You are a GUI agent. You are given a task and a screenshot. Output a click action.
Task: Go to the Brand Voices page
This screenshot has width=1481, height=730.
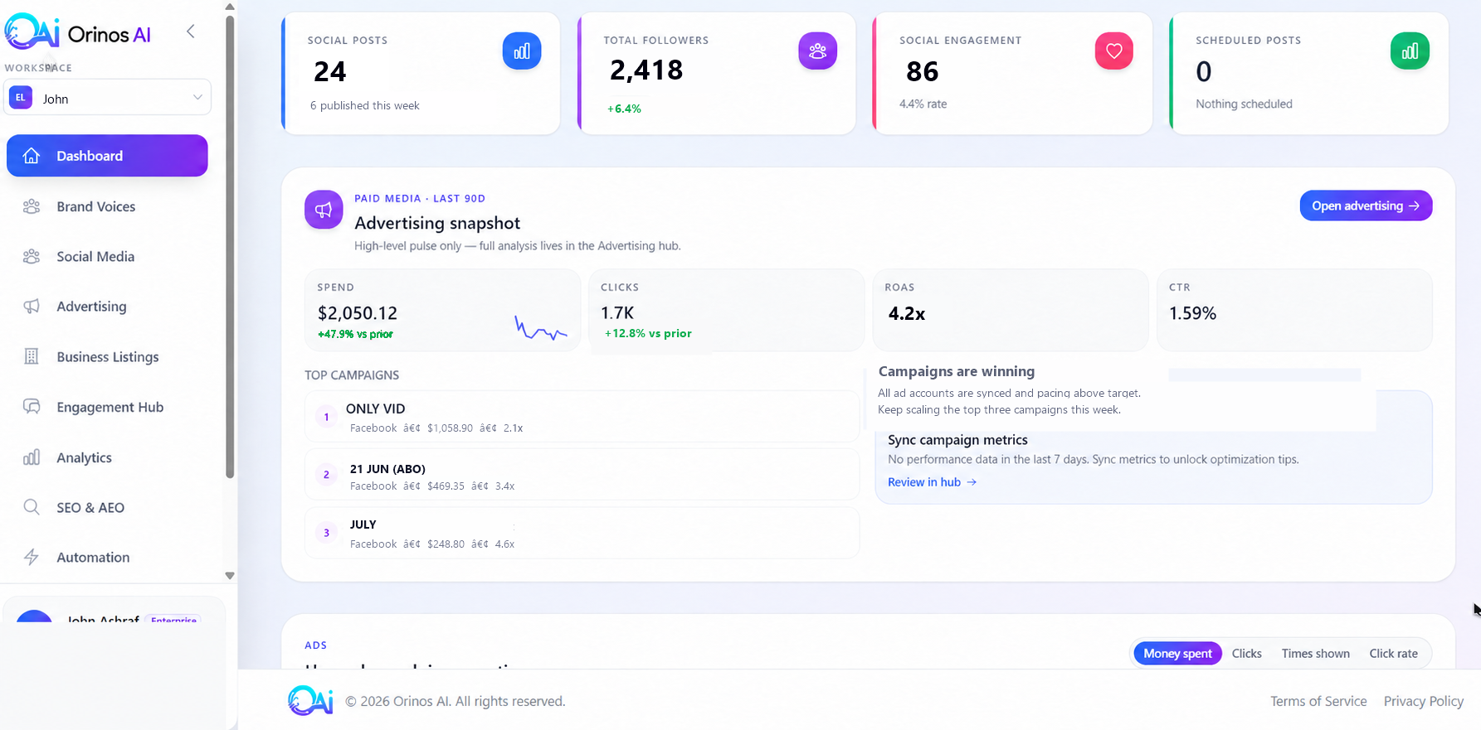(107, 206)
